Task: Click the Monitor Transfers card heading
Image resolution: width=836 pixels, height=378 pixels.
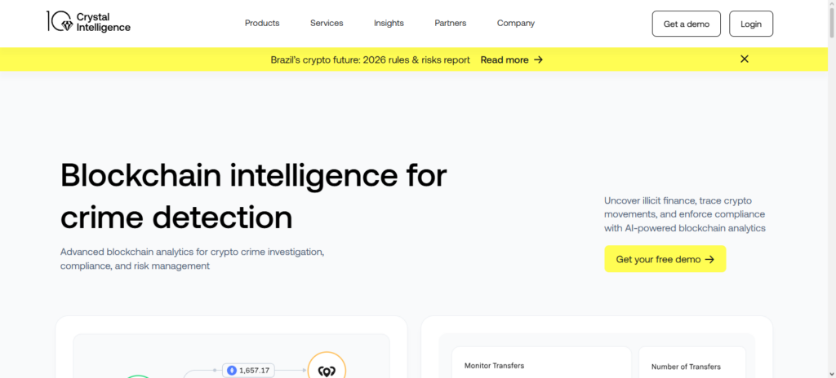Action: coord(494,366)
